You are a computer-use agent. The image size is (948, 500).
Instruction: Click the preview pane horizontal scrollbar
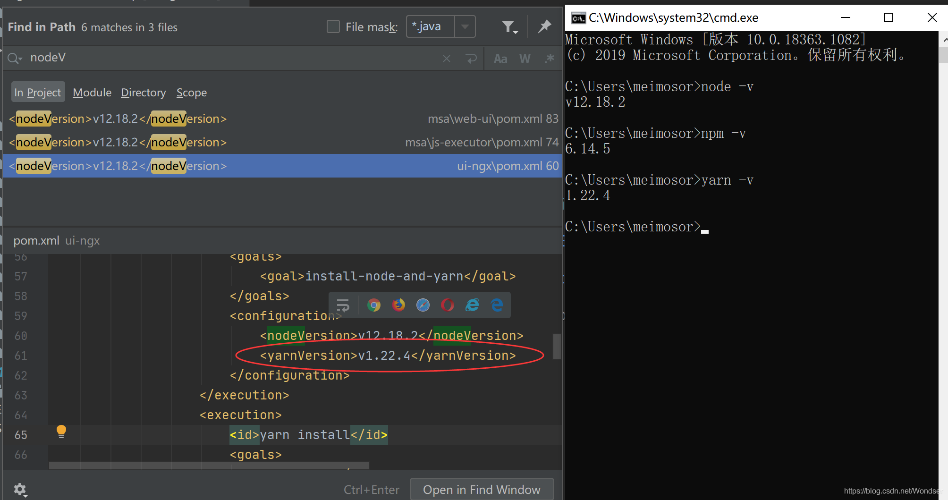pyautogui.click(x=209, y=466)
